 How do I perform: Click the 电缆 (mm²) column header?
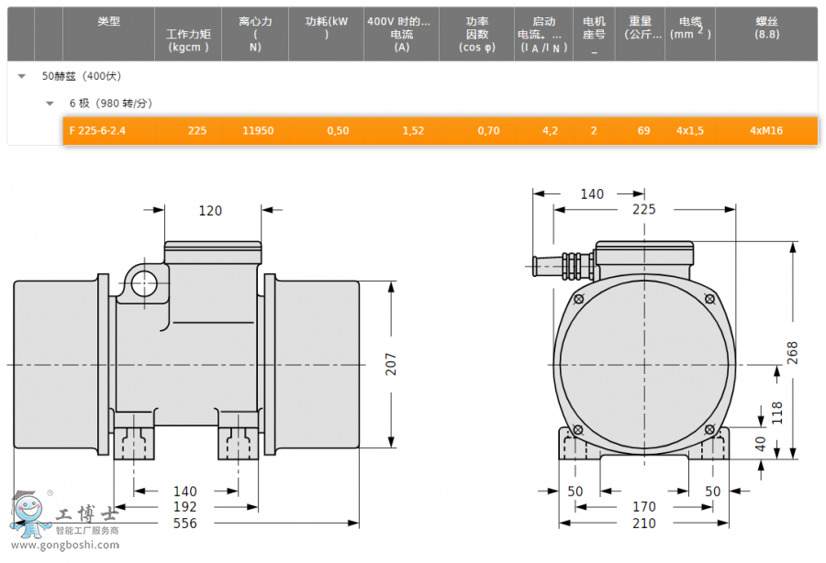(690, 28)
